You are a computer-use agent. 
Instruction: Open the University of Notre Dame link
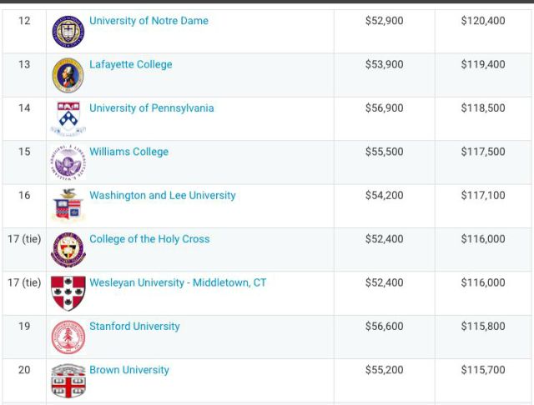click(149, 21)
